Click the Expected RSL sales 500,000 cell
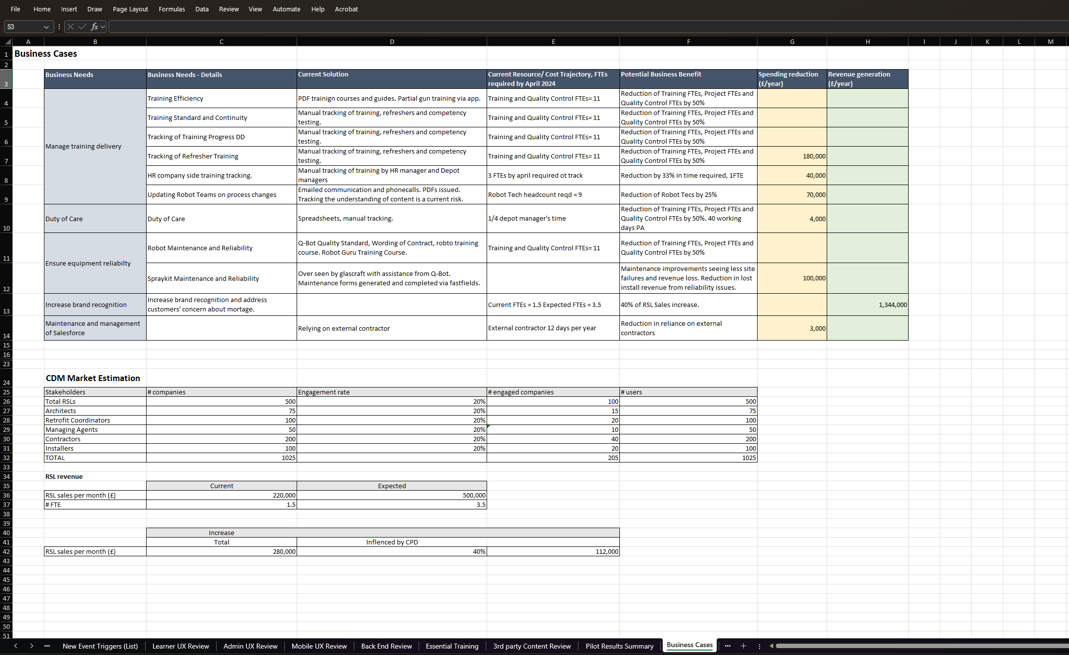Image resolution: width=1069 pixels, height=655 pixels. tap(392, 496)
